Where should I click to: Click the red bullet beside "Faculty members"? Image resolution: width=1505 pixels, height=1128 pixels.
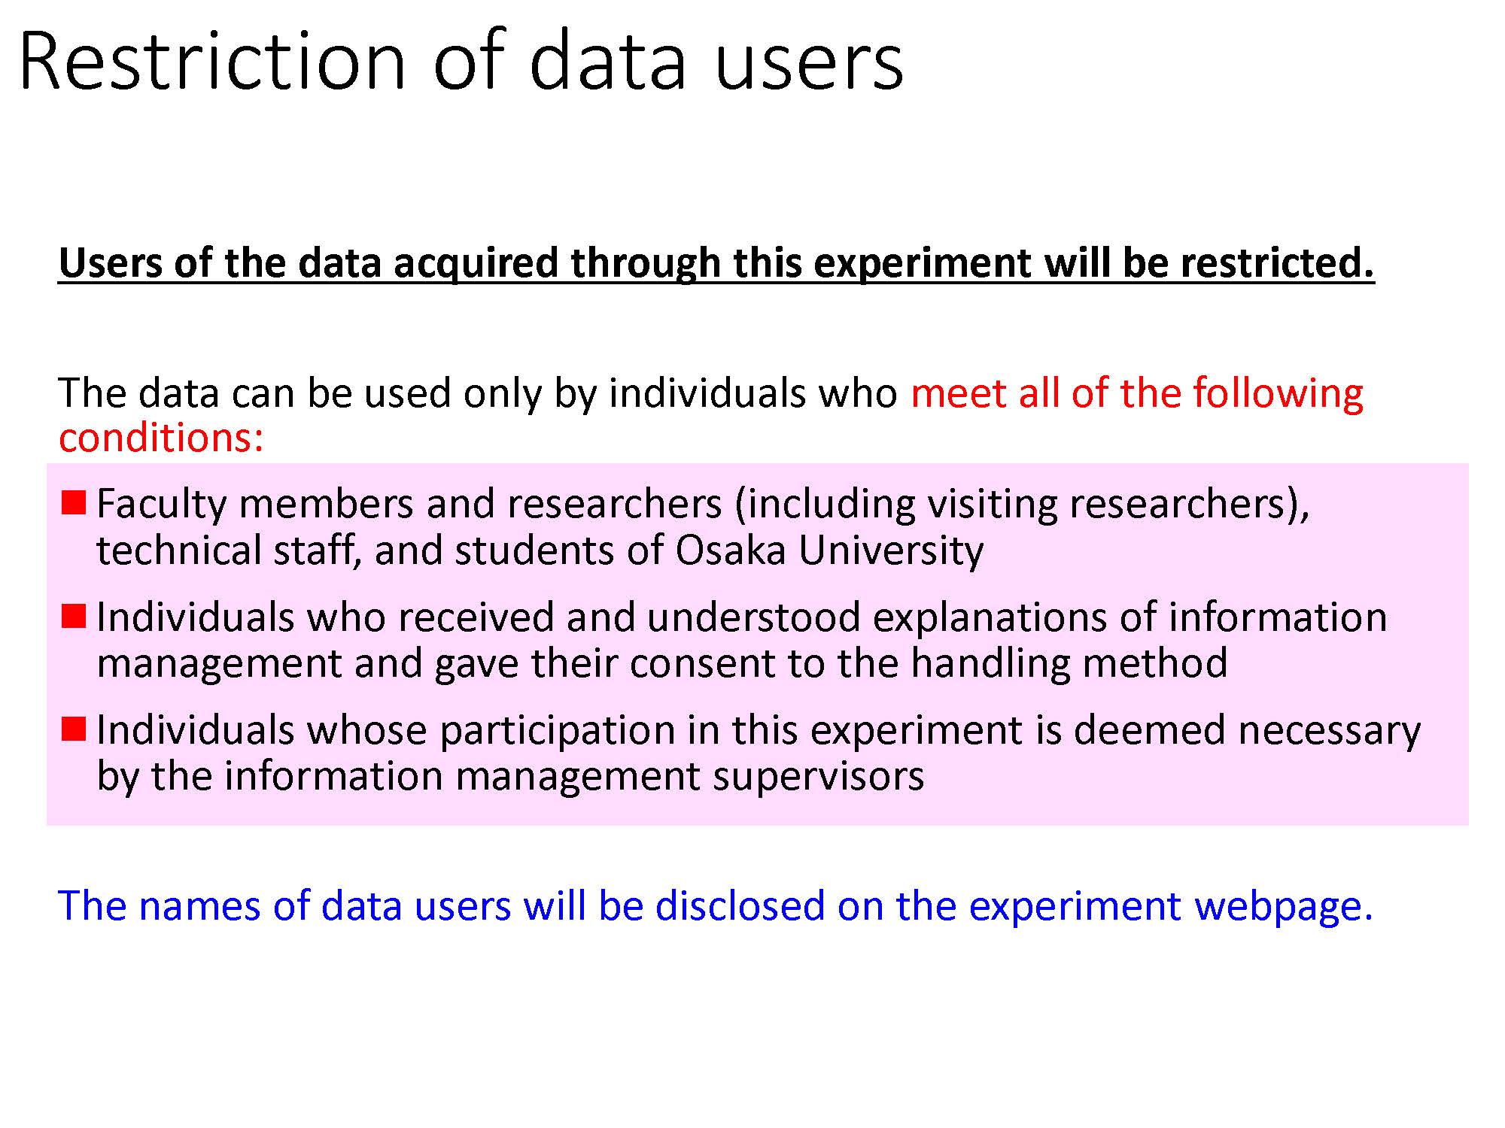(x=74, y=502)
